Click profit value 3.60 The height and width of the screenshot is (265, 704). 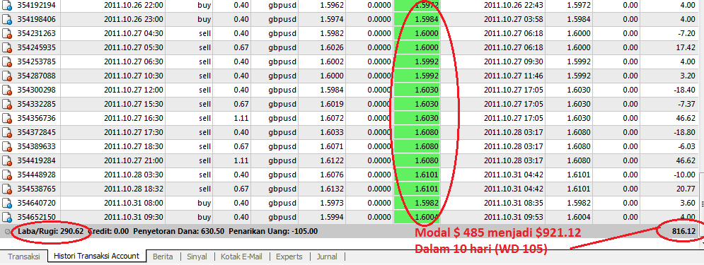[x=688, y=203]
